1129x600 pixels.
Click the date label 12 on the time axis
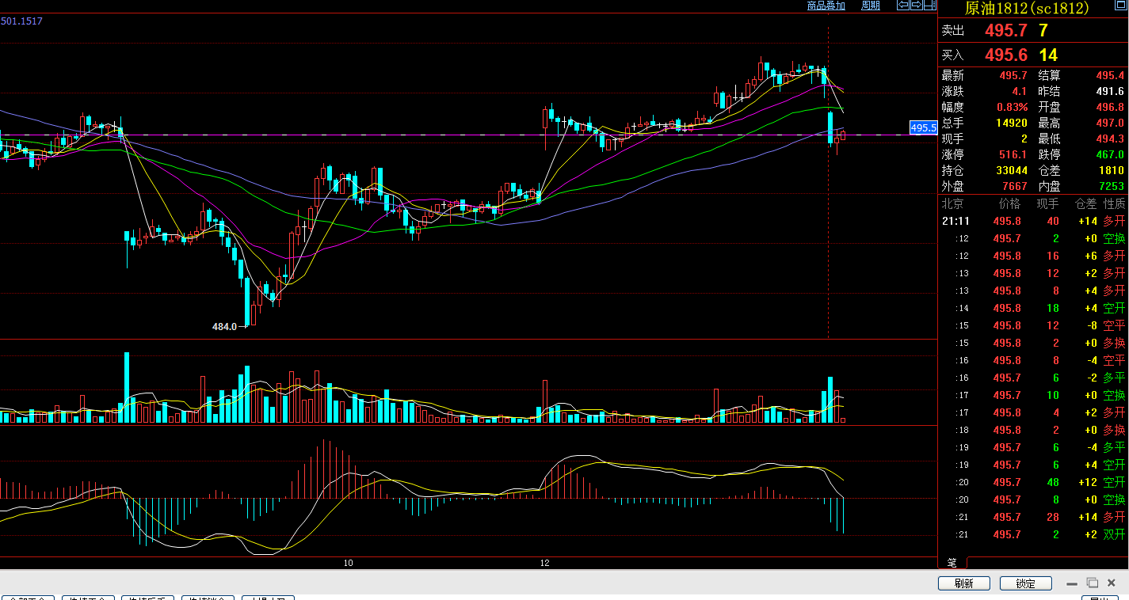(544, 564)
